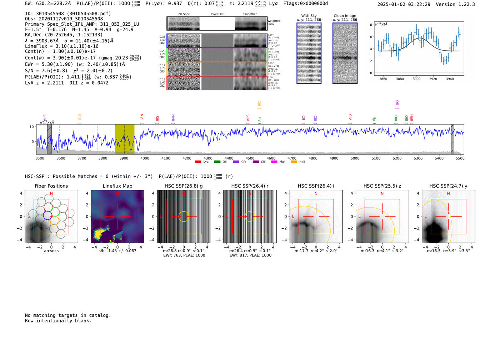Click the red SiII line marker
This screenshot has width=500, height=340.
[x=157, y=120]
